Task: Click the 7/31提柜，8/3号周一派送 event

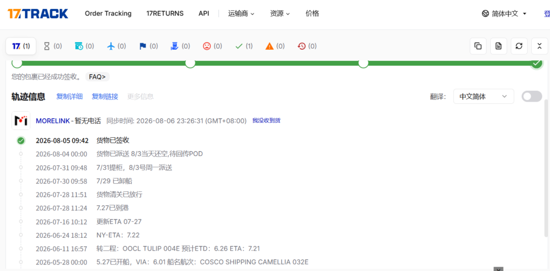Action: click(x=135, y=167)
